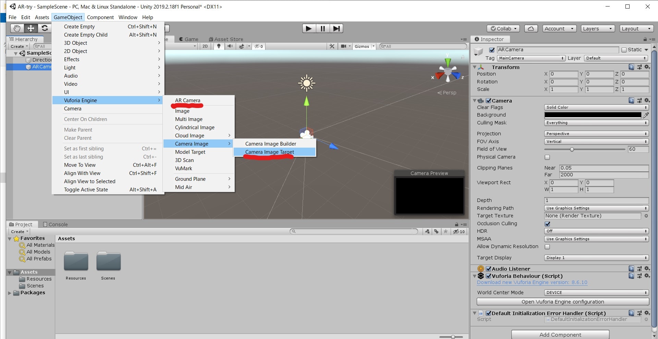Image resolution: width=658 pixels, height=339 pixels.
Task: Search by type in Project panel
Action: 427,231
